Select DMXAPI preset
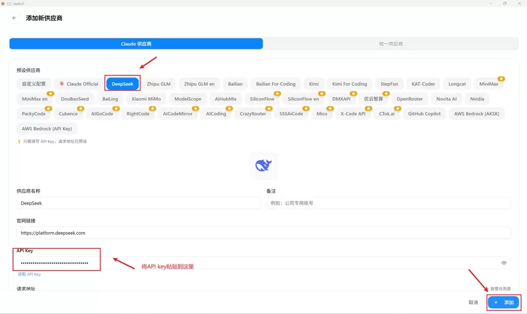Screen dimensions: 527x314 tap(341, 99)
